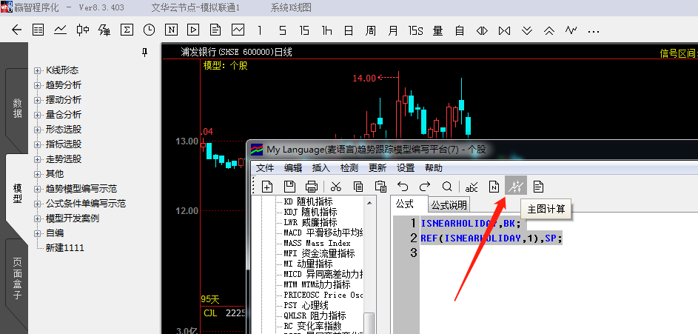The height and width of the screenshot is (334, 698).
Task: Click the clock icon in top toolbar
Action: point(149,30)
